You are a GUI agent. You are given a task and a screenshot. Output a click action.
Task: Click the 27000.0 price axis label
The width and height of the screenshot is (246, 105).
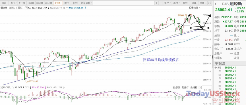207,55
